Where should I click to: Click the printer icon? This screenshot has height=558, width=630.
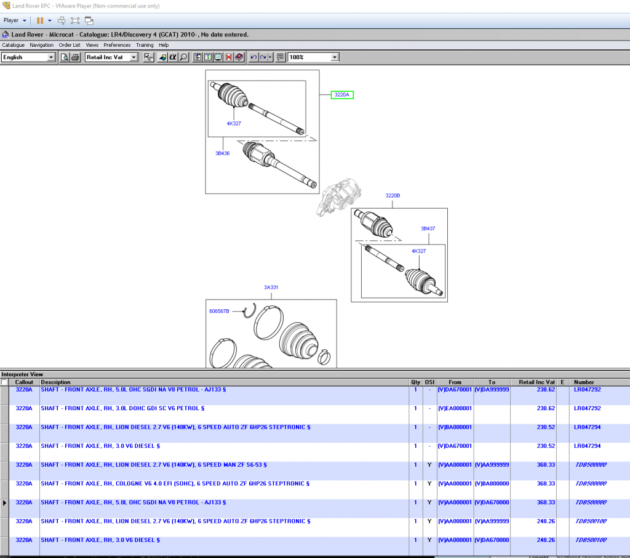click(75, 57)
